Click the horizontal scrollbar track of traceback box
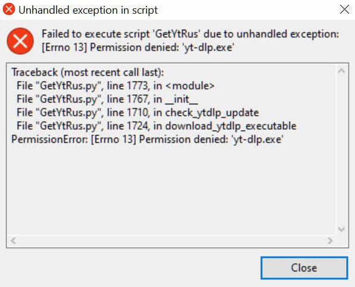The height and width of the screenshot is (287, 355). pyautogui.click(x=172, y=241)
